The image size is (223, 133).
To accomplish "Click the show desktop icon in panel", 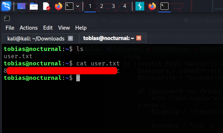I will point(21,6).
